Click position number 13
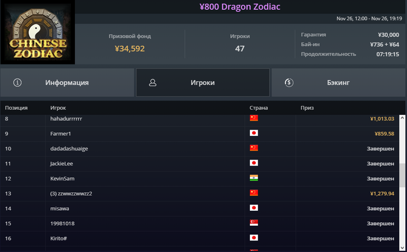This screenshot has width=407, height=252. (8, 194)
